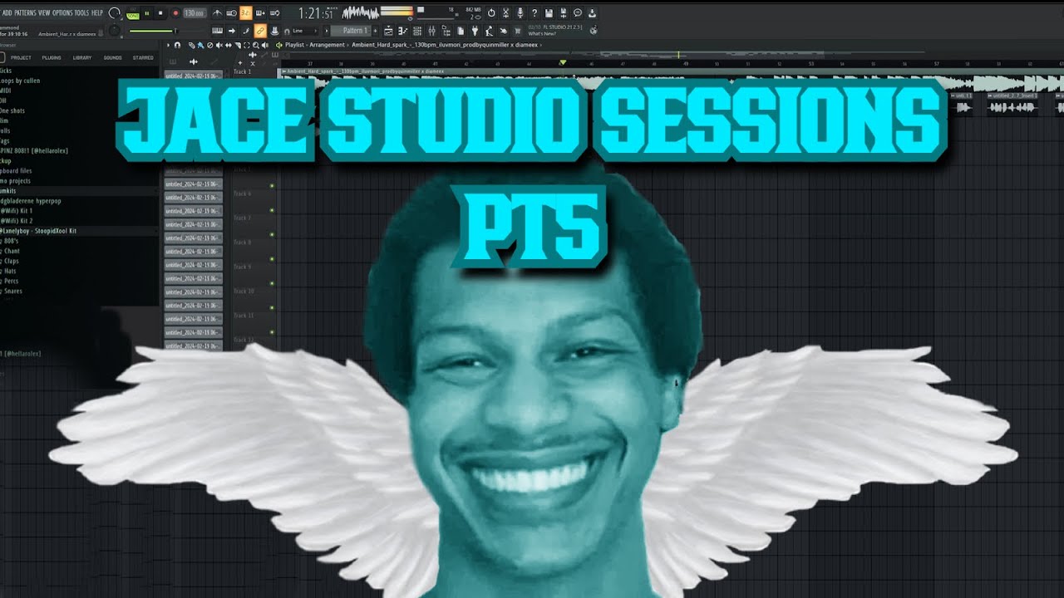The image size is (1064, 598).
Task: Toggle the metronome icon
Action: [x=217, y=13]
